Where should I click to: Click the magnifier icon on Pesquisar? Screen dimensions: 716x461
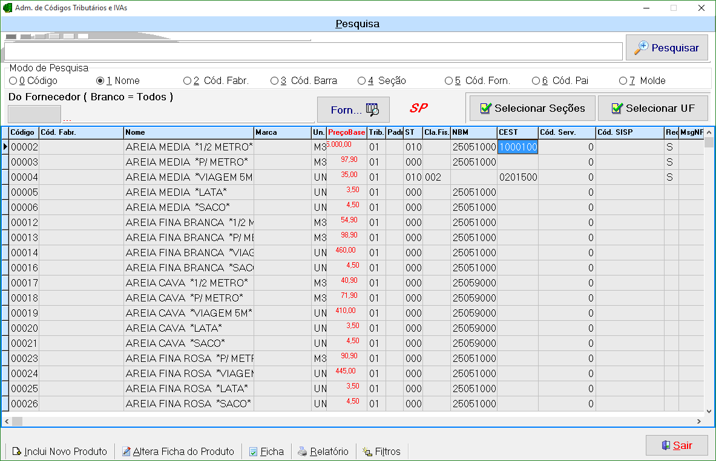[641, 48]
